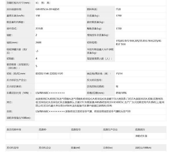The height and width of the screenshot is (152, 174).
Task: Click the 防抱死制动系统 label
Action: pyautogui.click(x=96, y=87)
